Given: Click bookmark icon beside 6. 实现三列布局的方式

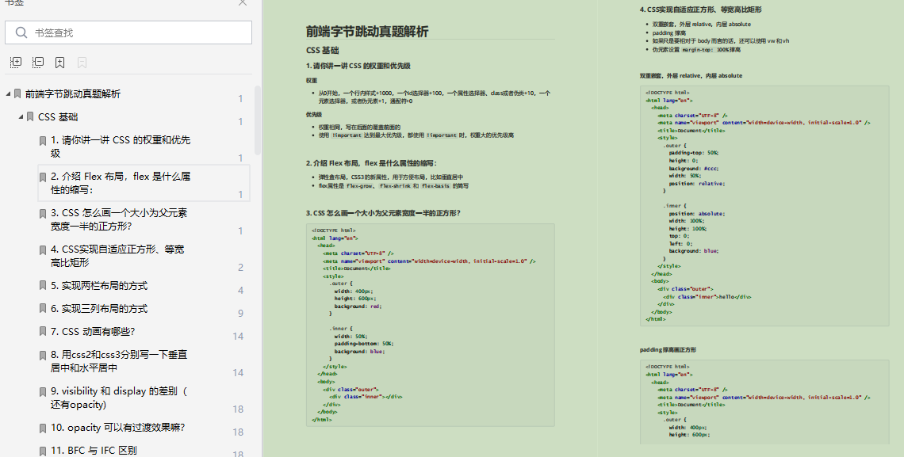Looking at the screenshot, I should pos(43,309).
